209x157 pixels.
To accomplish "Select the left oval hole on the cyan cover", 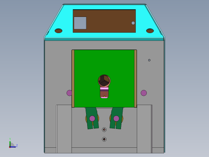I will [59, 31].
